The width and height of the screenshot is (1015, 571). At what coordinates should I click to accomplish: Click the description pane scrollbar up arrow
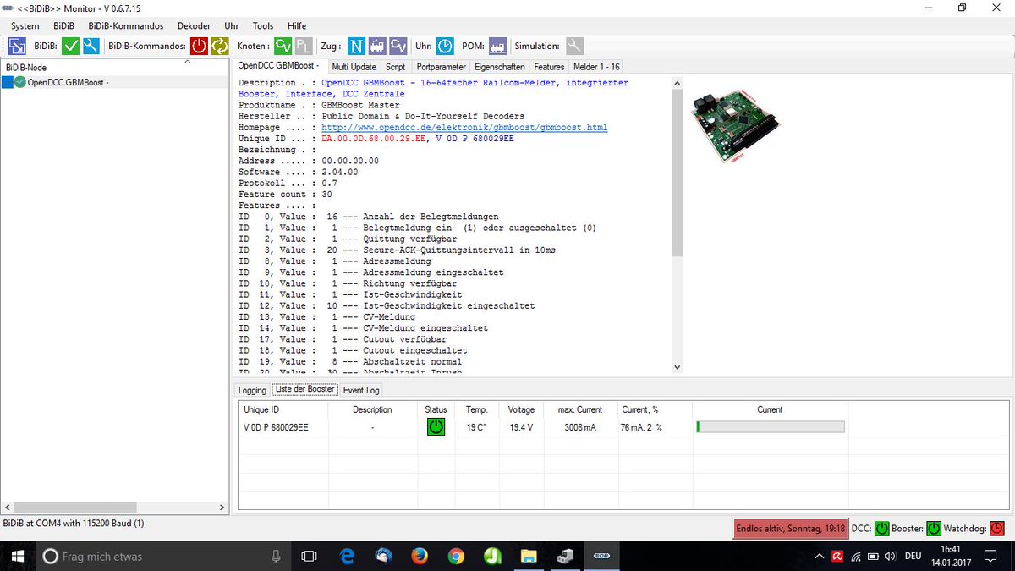coord(677,82)
